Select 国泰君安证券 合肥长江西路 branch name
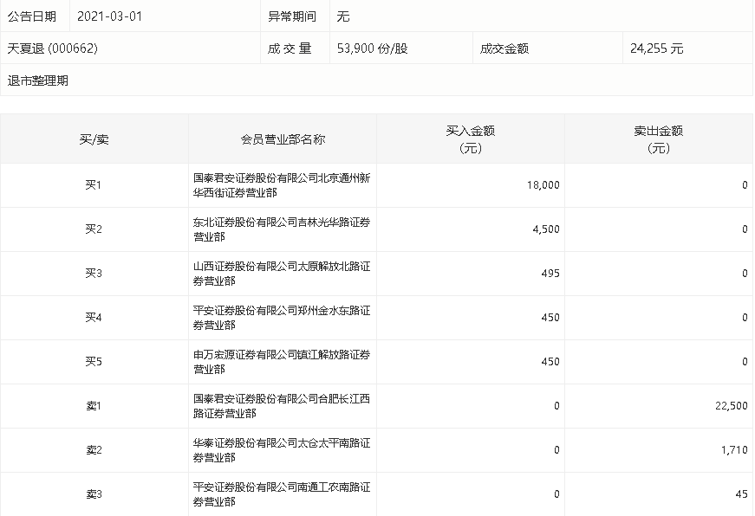Screen dimensions: 755x516 coord(282,406)
